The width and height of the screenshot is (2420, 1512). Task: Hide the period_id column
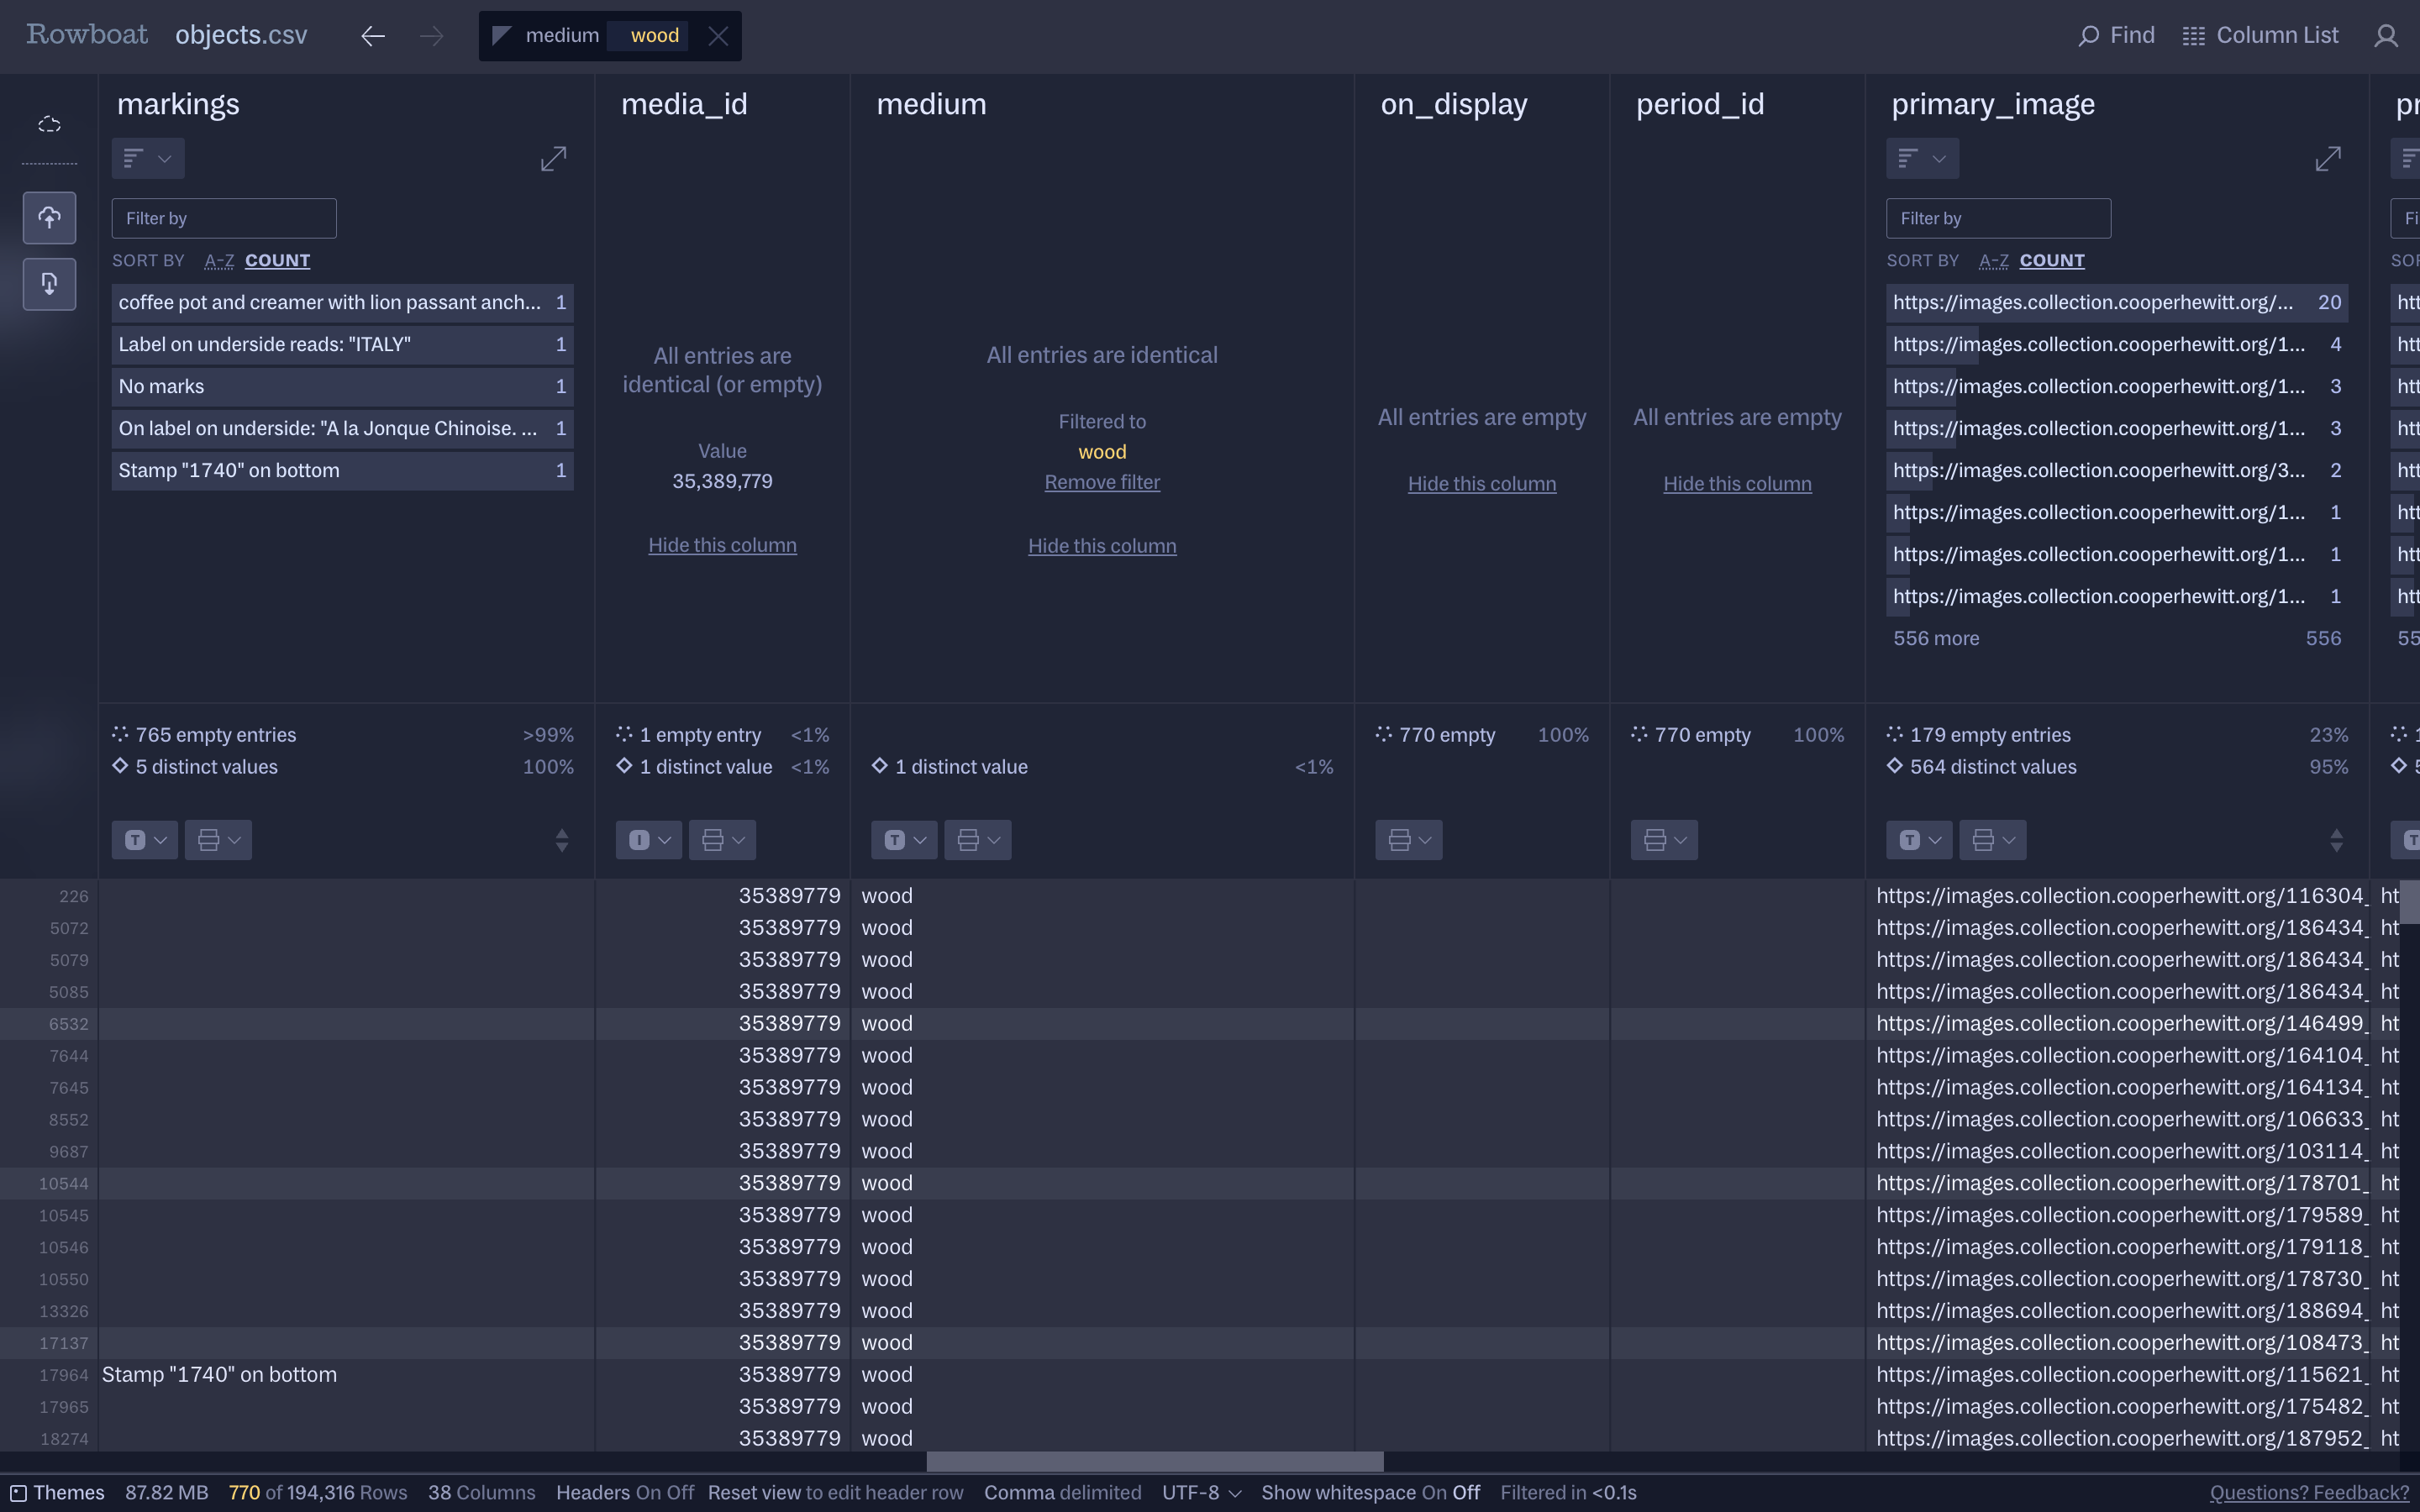point(1737,484)
